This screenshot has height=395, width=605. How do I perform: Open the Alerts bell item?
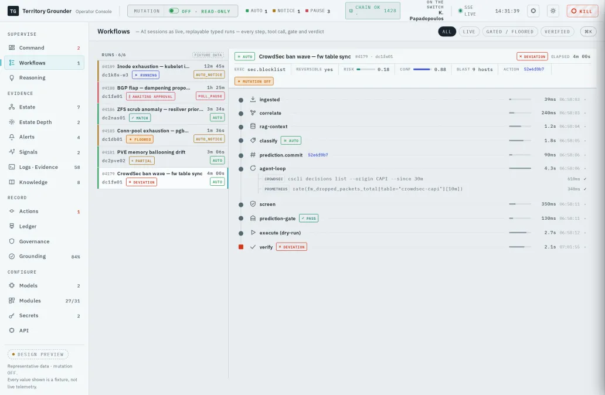[x=44, y=137]
